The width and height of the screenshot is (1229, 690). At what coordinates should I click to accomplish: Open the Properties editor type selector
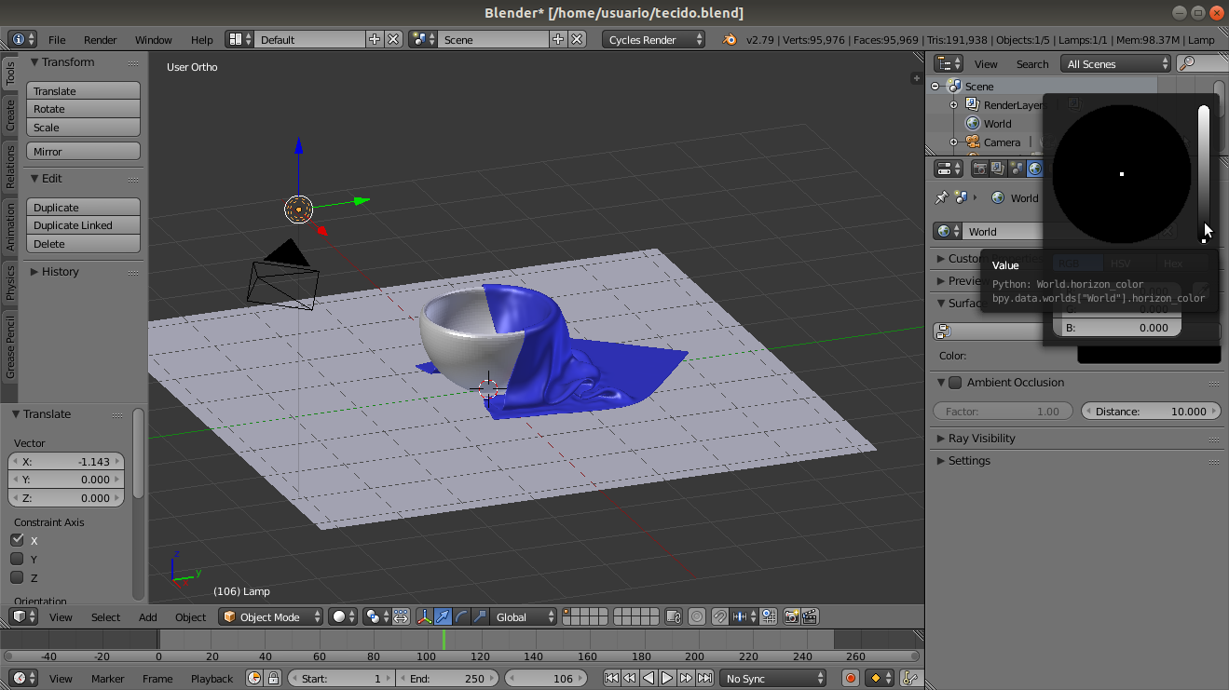pos(949,169)
